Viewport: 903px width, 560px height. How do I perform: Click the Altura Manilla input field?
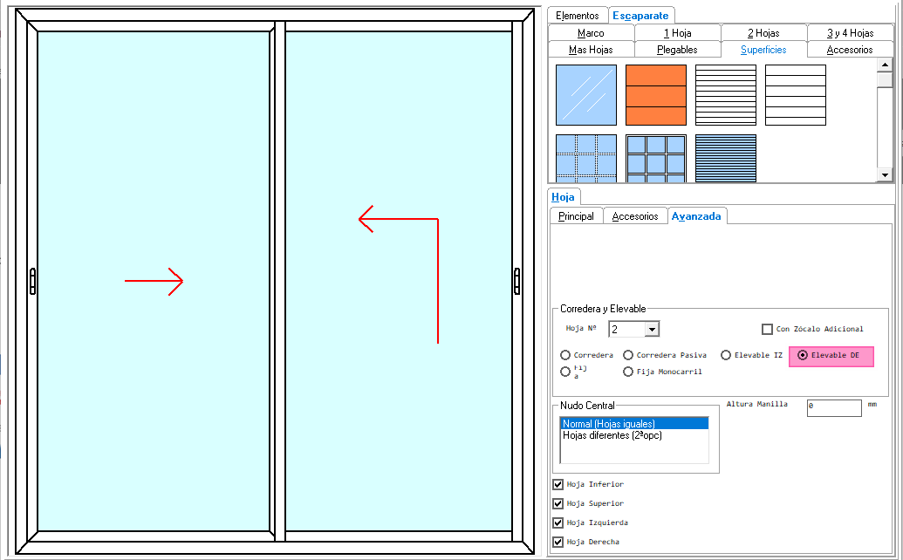pyautogui.click(x=834, y=407)
